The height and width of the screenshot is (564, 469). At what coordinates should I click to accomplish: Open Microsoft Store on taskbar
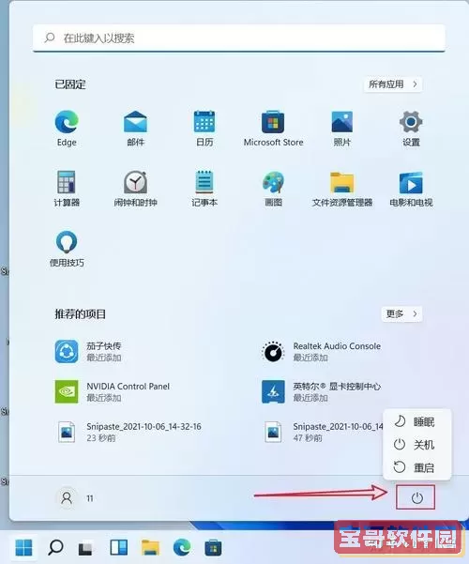tap(213, 548)
